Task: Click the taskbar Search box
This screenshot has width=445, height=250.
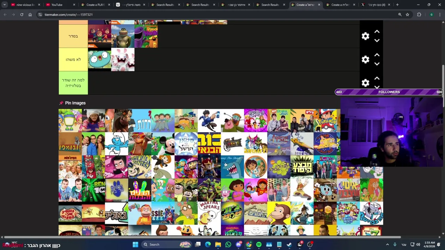Action: (167, 244)
